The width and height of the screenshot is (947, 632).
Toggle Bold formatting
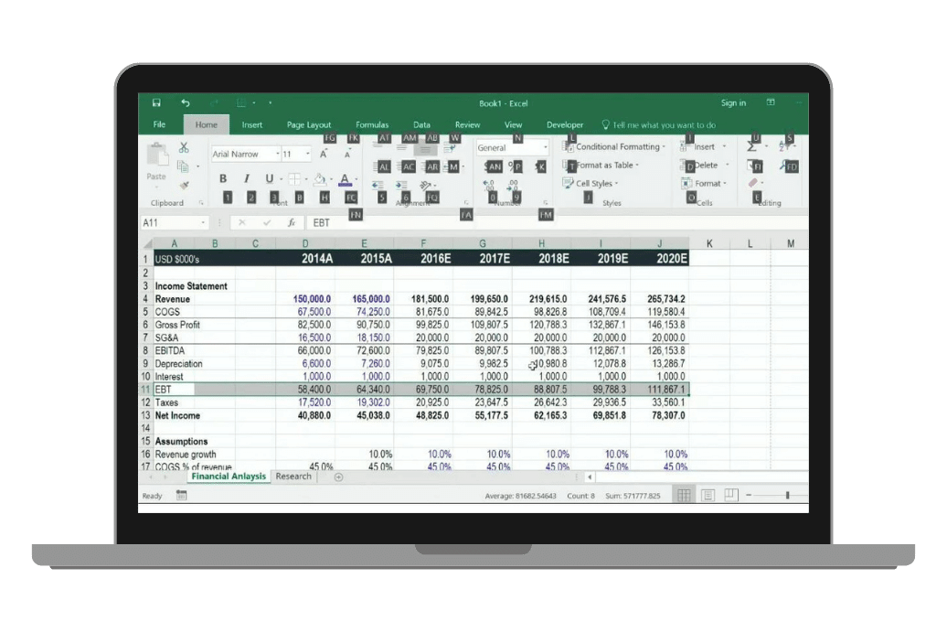(x=223, y=177)
